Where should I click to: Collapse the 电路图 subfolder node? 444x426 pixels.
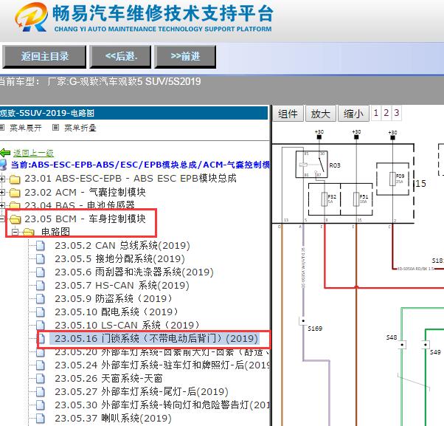pyautogui.click(x=15, y=232)
